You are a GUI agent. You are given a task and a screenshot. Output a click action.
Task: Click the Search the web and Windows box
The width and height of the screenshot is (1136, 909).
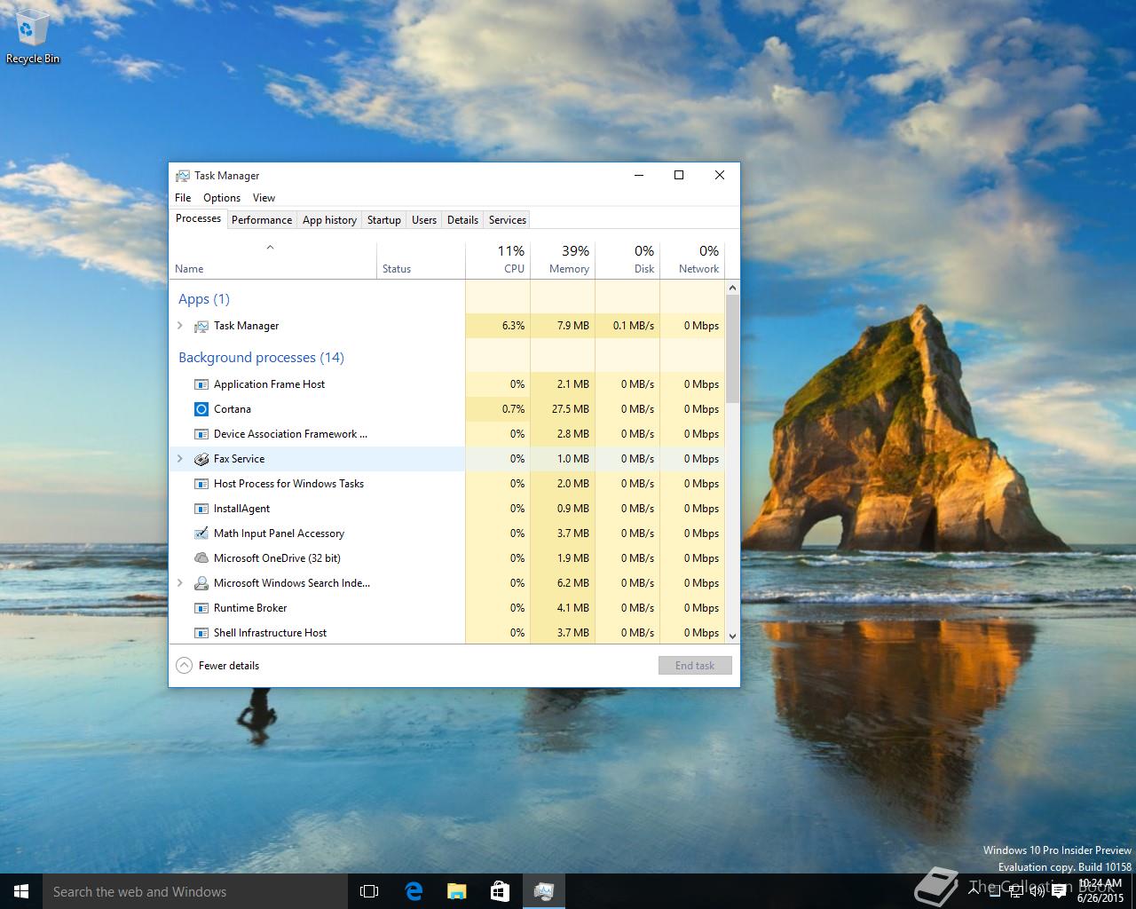coord(194,891)
